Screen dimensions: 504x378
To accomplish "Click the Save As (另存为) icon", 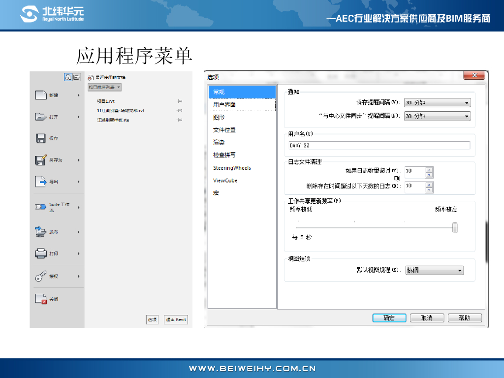I will coord(40,160).
